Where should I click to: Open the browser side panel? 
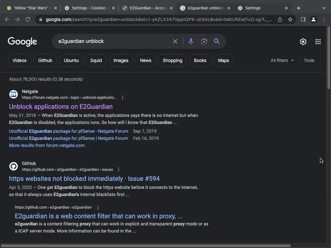click(303, 19)
